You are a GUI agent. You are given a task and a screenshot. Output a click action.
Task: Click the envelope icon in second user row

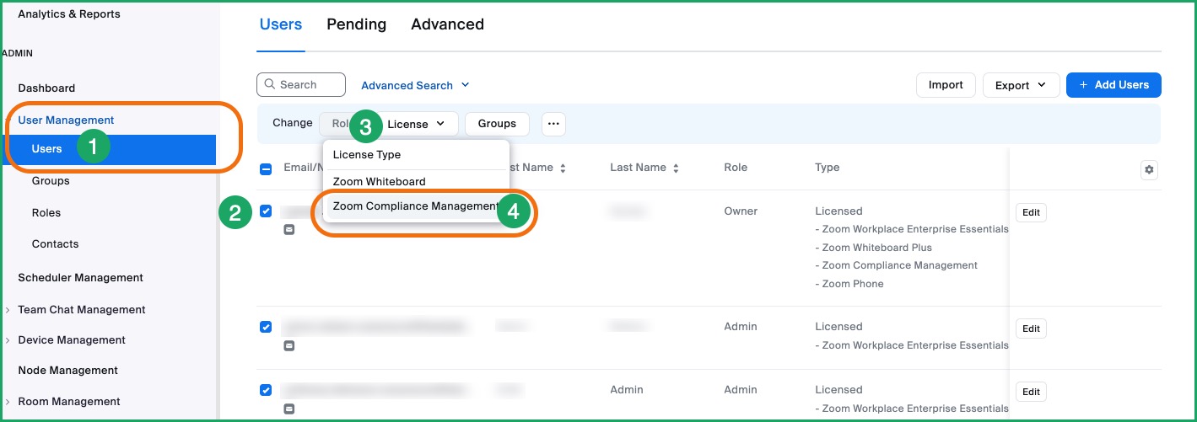coord(289,345)
